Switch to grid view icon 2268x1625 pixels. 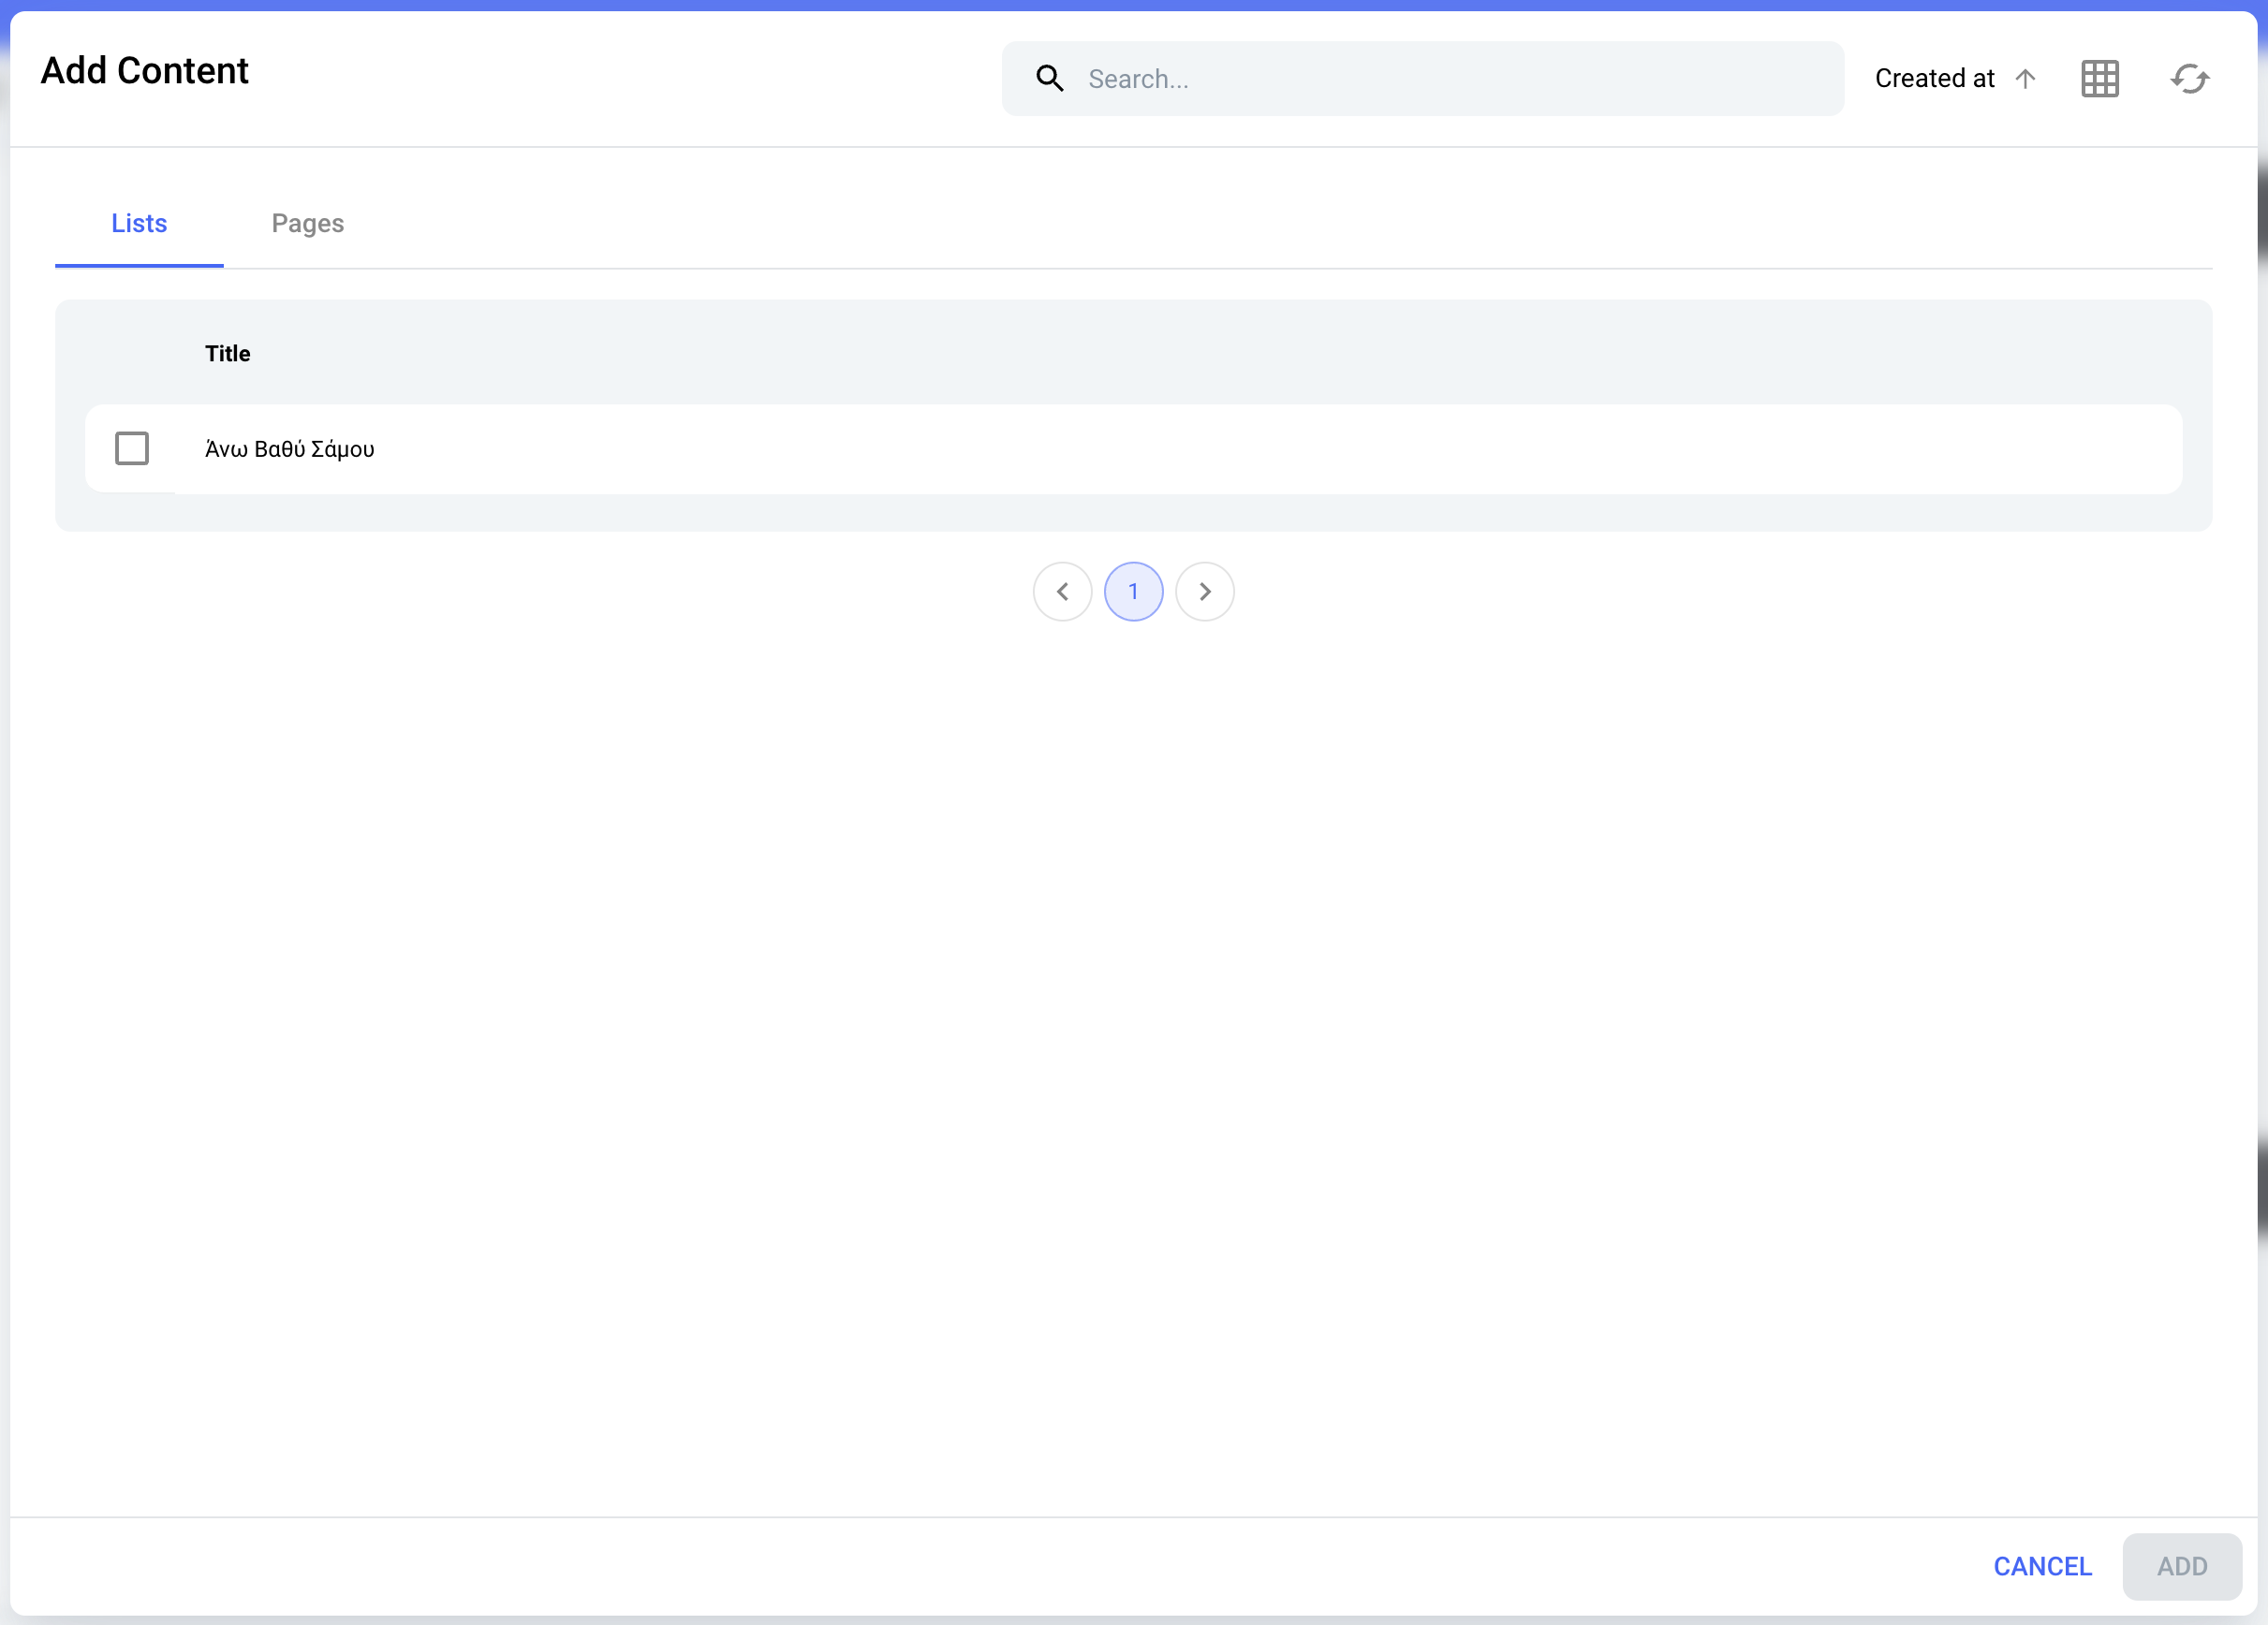pyautogui.click(x=2100, y=79)
